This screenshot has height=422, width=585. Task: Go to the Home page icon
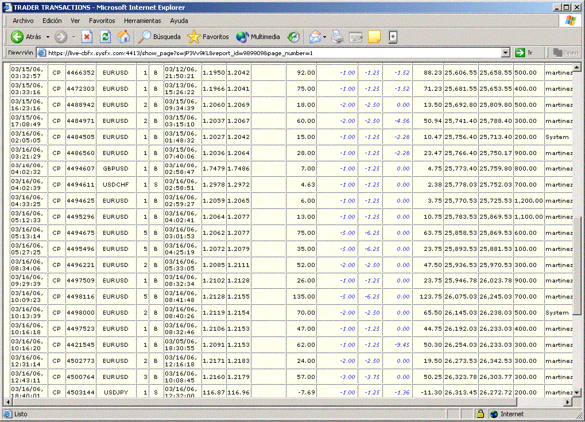coord(123,37)
